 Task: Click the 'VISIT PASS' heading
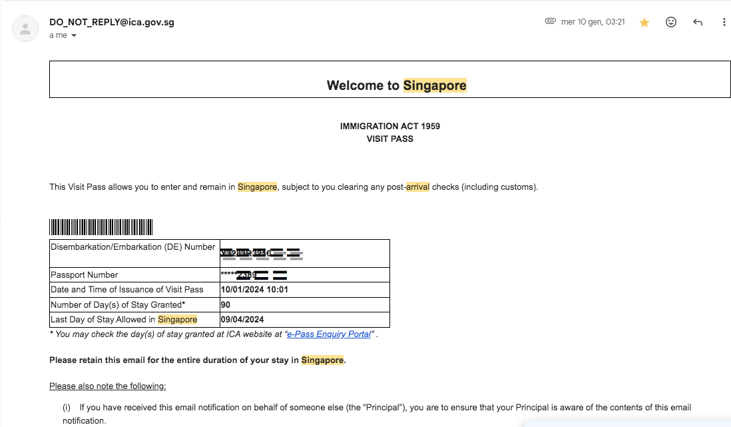[389, 139]
